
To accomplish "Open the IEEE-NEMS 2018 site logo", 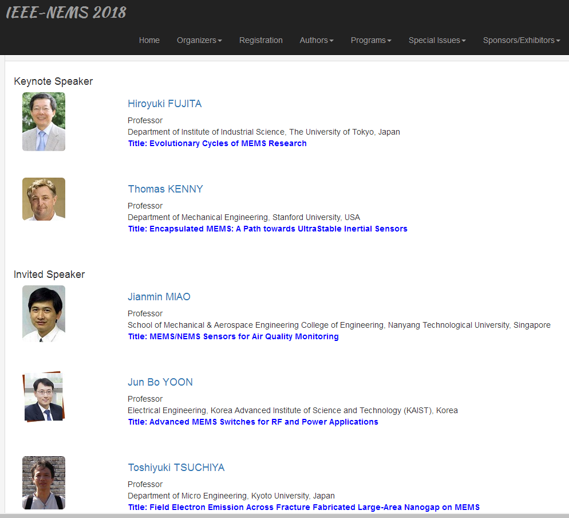I will click(66, 13).
